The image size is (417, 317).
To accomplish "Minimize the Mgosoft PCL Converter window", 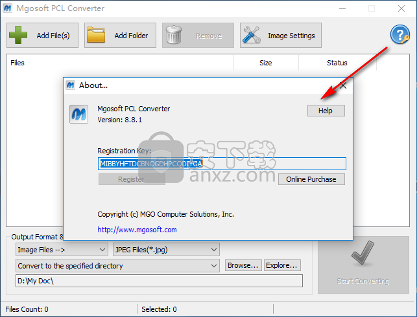I will (342, 8).
